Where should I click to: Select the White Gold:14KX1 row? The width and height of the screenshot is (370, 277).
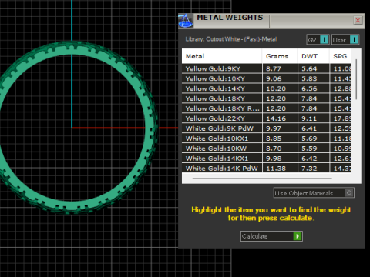(x=266, y=159)
